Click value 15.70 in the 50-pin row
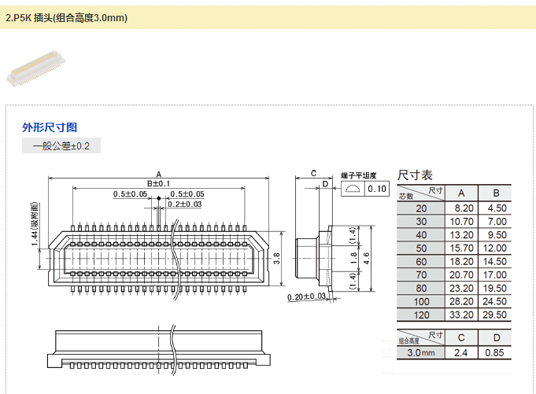Screen dimensions: 536x394 (x=462, y=249)
